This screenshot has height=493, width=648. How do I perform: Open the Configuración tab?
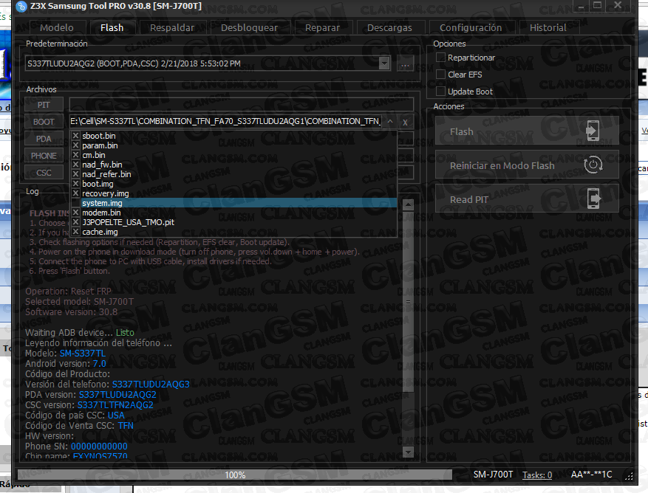(471, 27)
